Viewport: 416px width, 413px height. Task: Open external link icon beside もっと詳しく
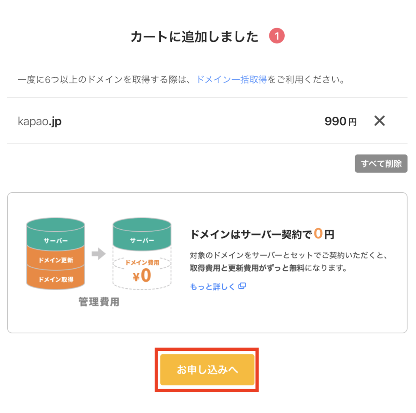[242, 287]
